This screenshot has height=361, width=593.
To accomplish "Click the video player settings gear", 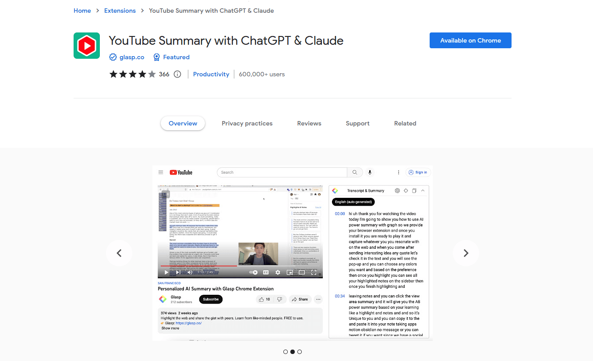I will (278, 272).
